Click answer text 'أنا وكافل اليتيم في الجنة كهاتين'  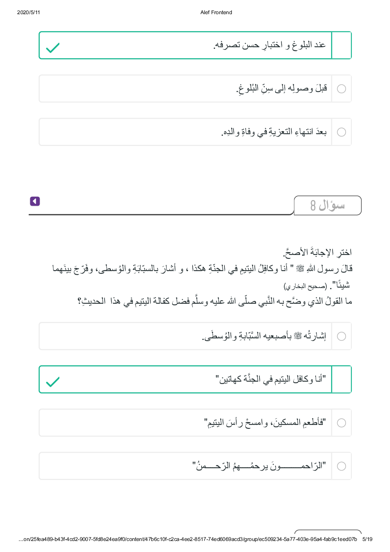coord(270,379)
